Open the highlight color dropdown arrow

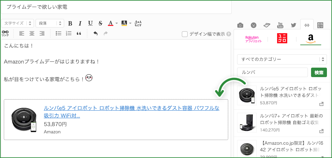[x=130, y=23]
